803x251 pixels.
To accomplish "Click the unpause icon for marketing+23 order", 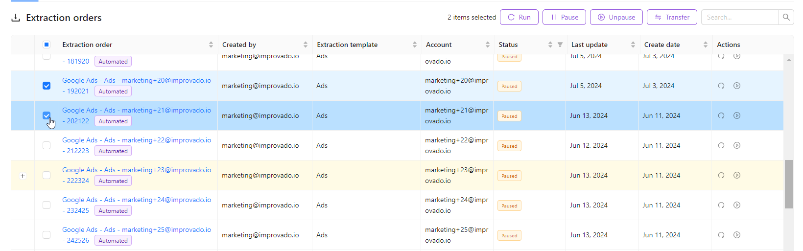I will coord(736,176).
